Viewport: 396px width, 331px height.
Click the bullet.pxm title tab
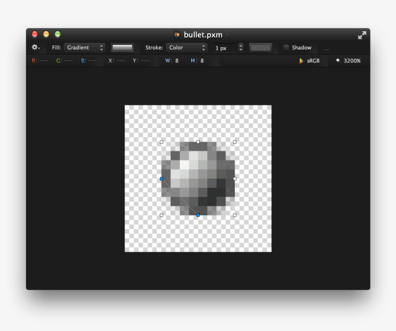tap(203, 35)
